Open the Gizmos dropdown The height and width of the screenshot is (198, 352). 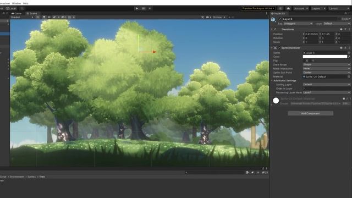pos(219,17)
